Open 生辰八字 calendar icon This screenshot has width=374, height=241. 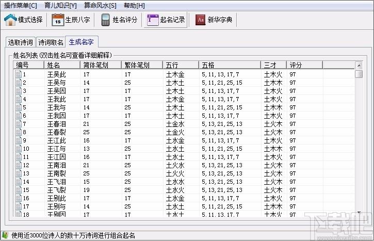57,20
